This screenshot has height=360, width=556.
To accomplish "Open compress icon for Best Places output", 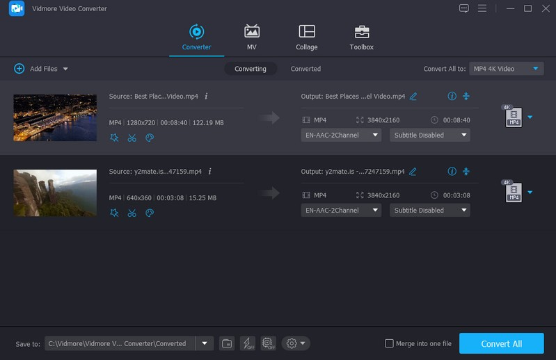I will click(466, 96).
